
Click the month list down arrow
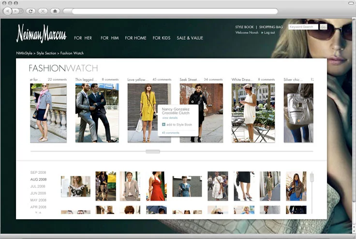[36, 213]
